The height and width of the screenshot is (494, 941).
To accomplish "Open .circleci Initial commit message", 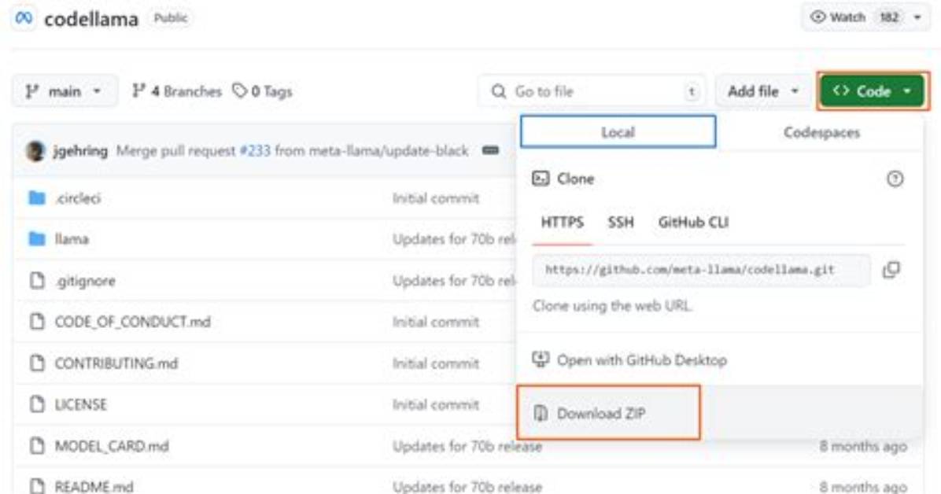I will pos(436,198).
